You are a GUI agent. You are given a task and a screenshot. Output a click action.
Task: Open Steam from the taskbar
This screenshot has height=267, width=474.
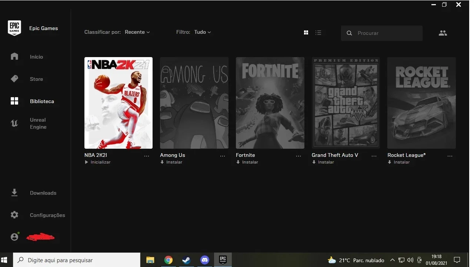click(186, 260)
